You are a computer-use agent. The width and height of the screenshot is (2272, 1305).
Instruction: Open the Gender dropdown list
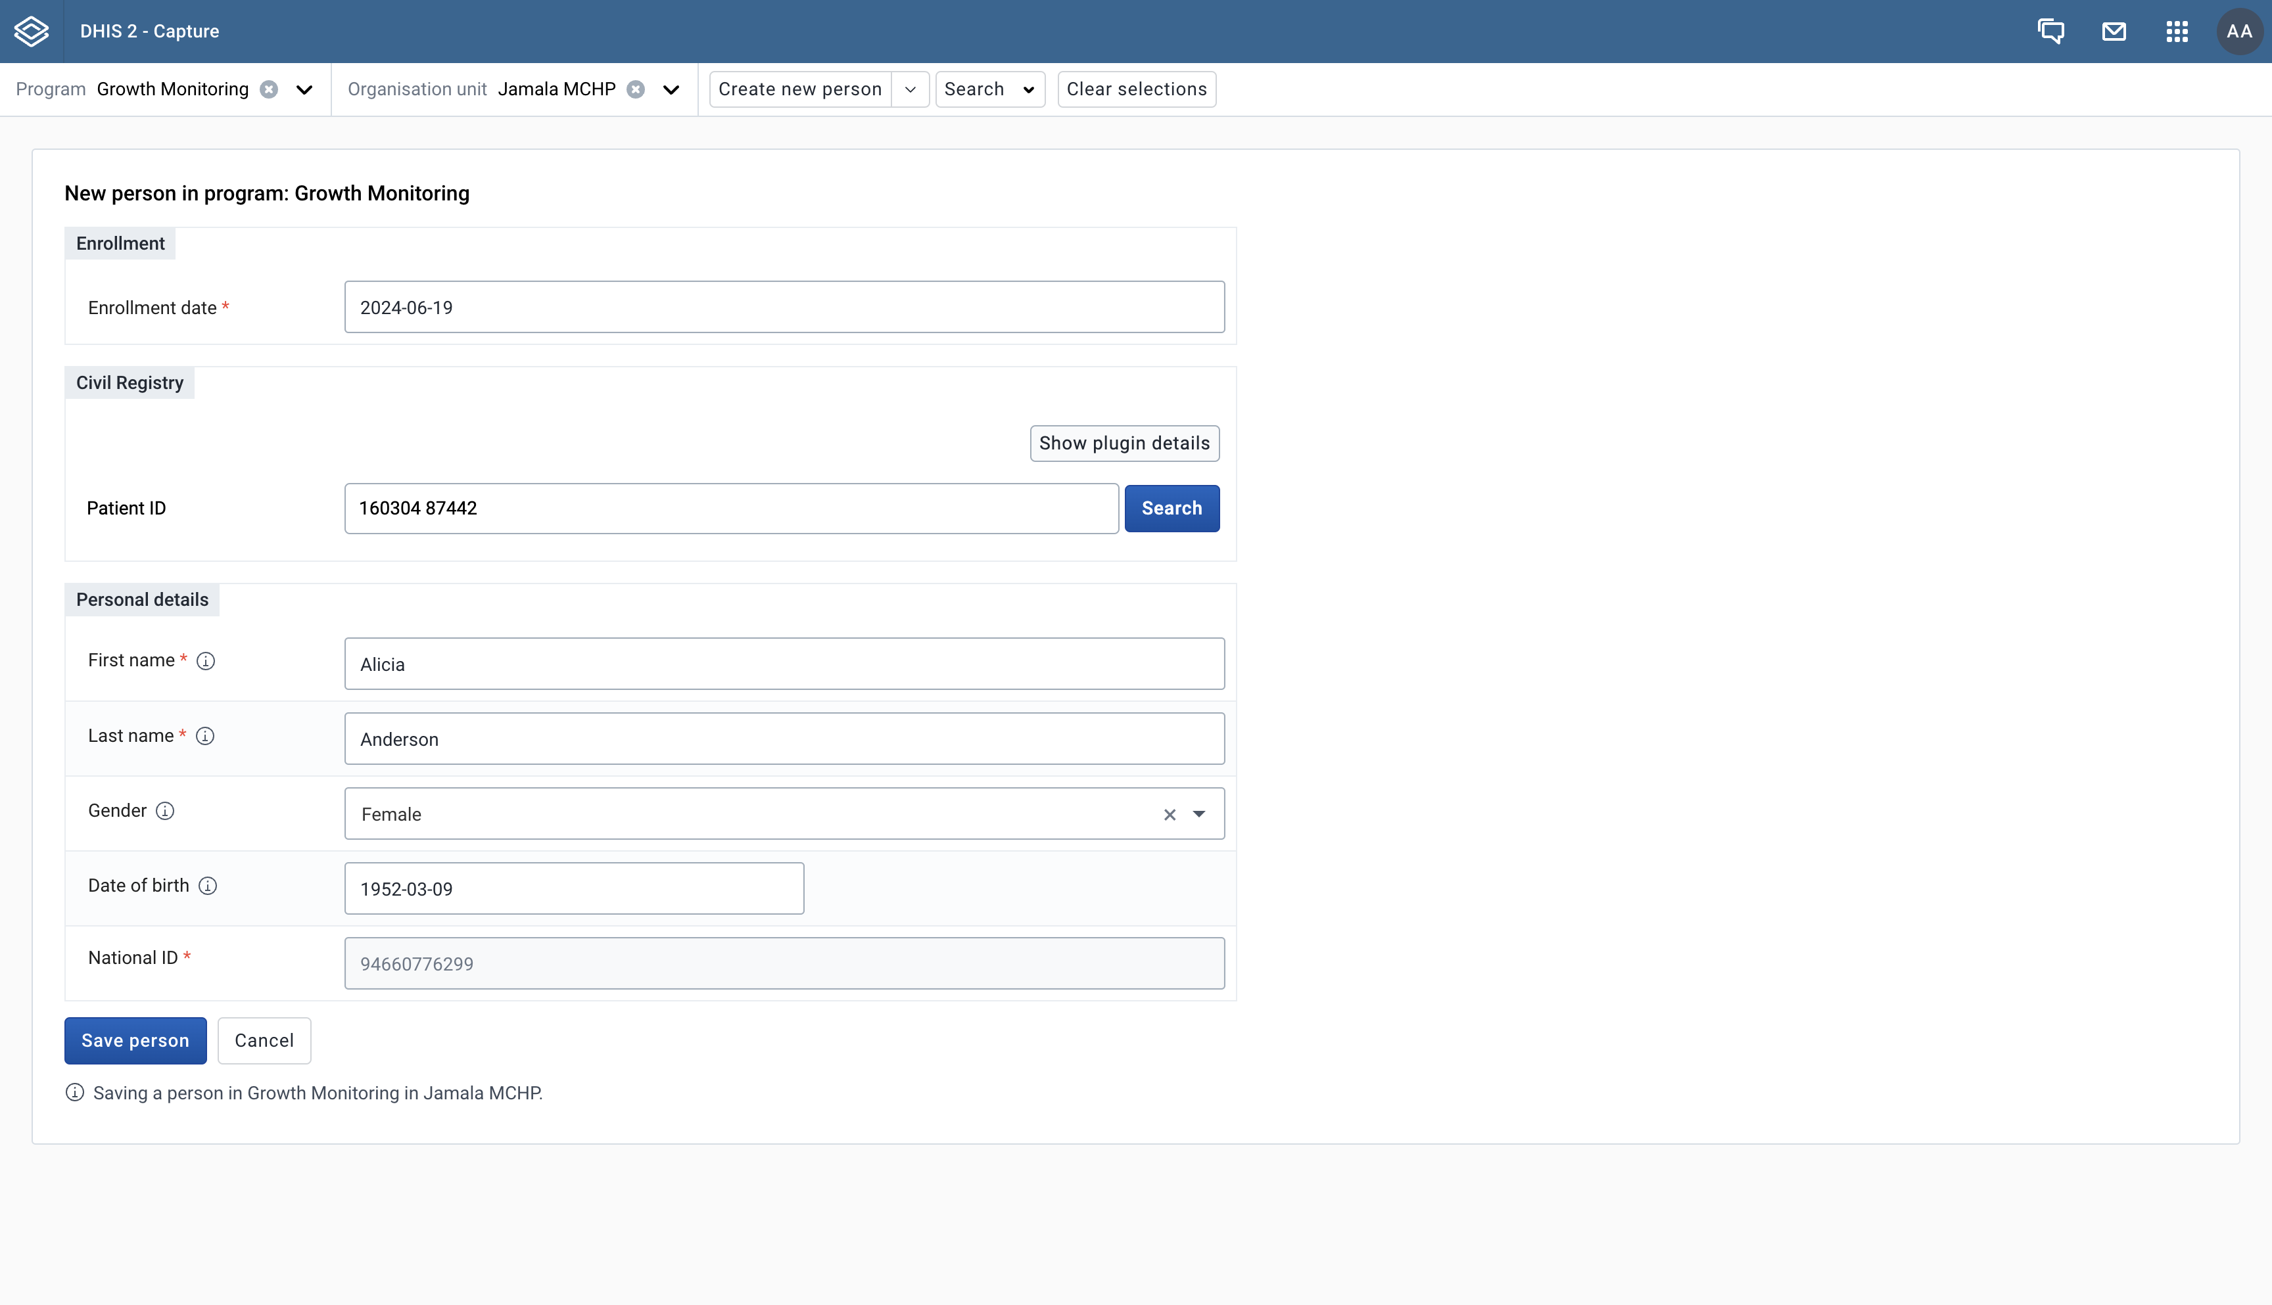pos(1198,815)
